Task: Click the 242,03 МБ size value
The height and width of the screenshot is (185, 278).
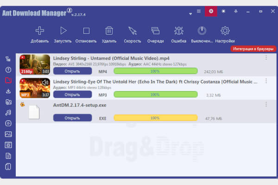Action: (213, 72)
